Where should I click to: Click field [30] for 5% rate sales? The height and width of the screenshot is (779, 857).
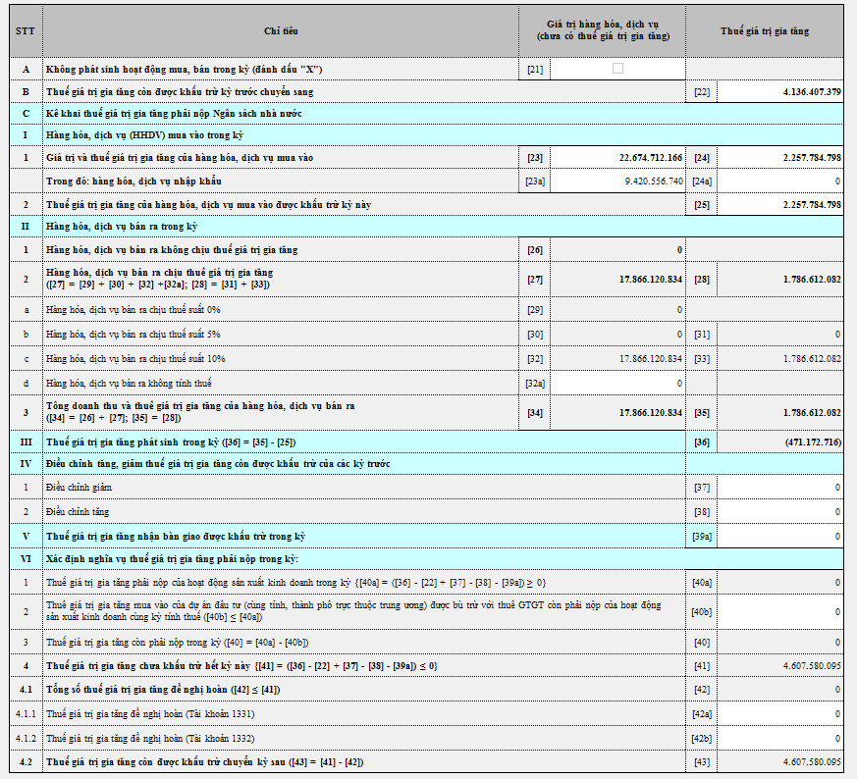(617, 335)
